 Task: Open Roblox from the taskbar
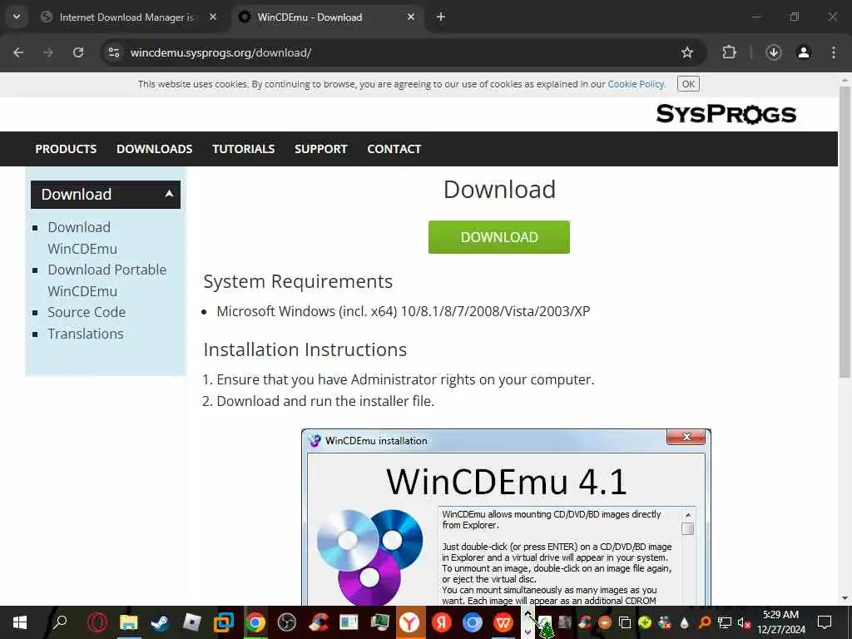[192, 622]
